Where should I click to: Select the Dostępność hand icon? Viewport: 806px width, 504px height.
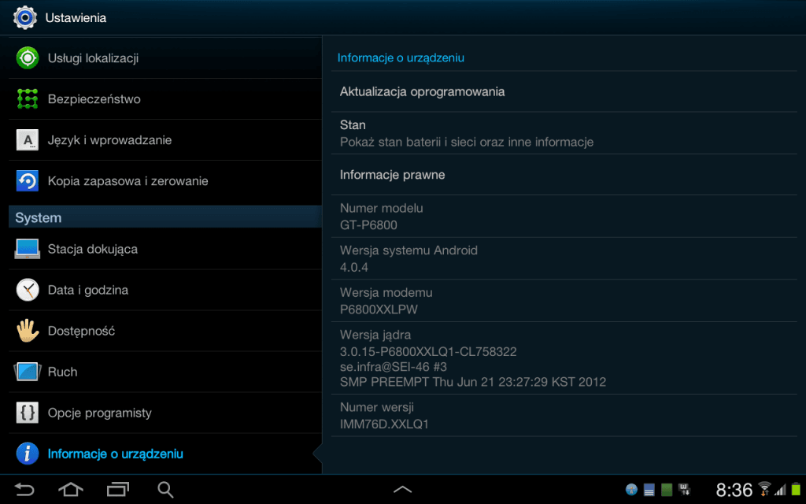28,331
